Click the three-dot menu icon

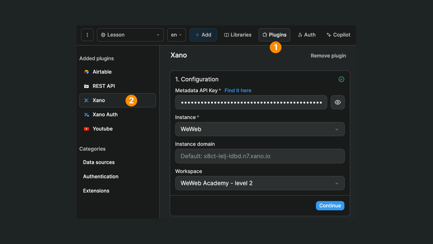(87, 35)
